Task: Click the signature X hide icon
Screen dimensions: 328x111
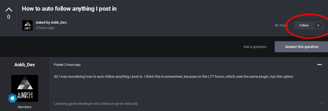Action: [x=321, y=103]
